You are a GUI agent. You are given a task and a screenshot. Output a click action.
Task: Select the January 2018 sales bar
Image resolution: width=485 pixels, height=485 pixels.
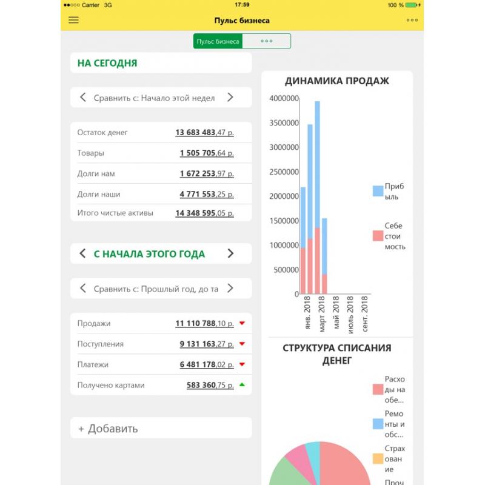(x=303, y=240)
